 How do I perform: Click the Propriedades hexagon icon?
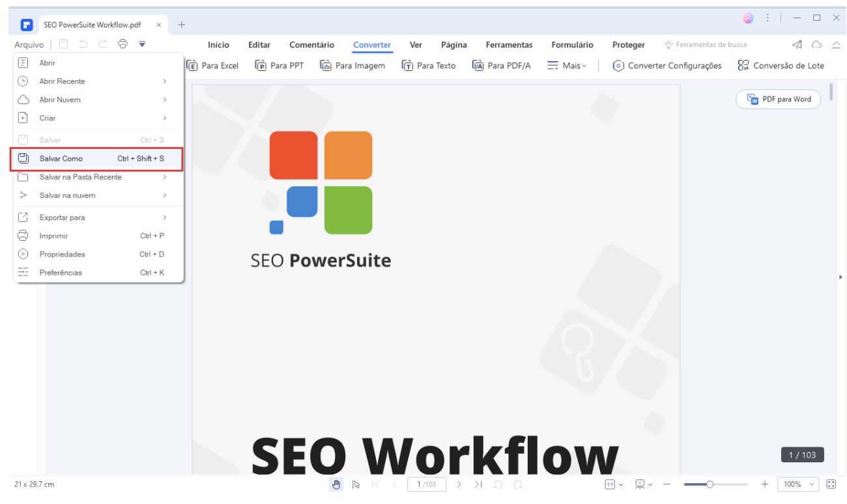click(x=23, y=254)
